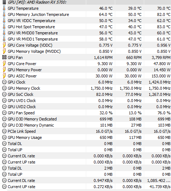Click lightning bolt icon for GPU Memory Voltage
The image size is (171, 191).
tap(4, 51)
